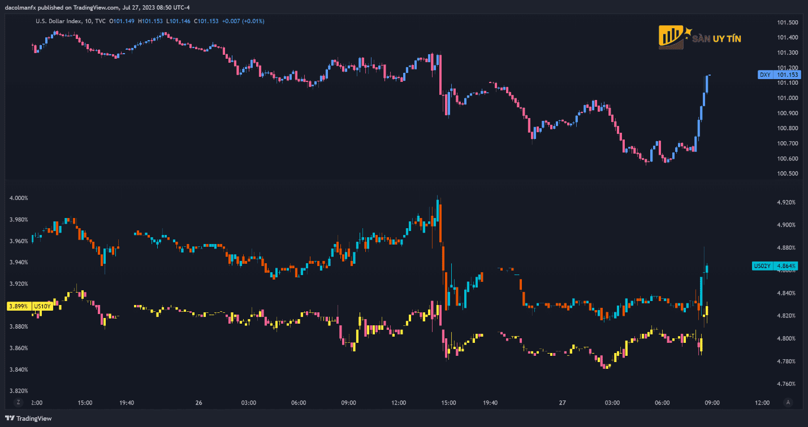The height and width of the screenshot is (427, 808).
Task: Click the 4.920% yield axis label
Action: pyautogui.click(x=787, y=202)
